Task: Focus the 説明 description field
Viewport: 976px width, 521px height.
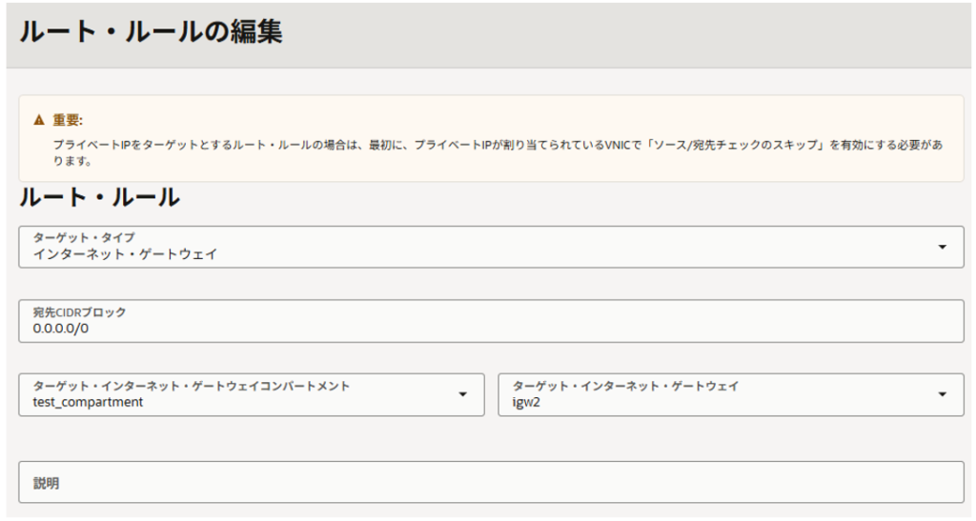Action: (x=491, y=483)
